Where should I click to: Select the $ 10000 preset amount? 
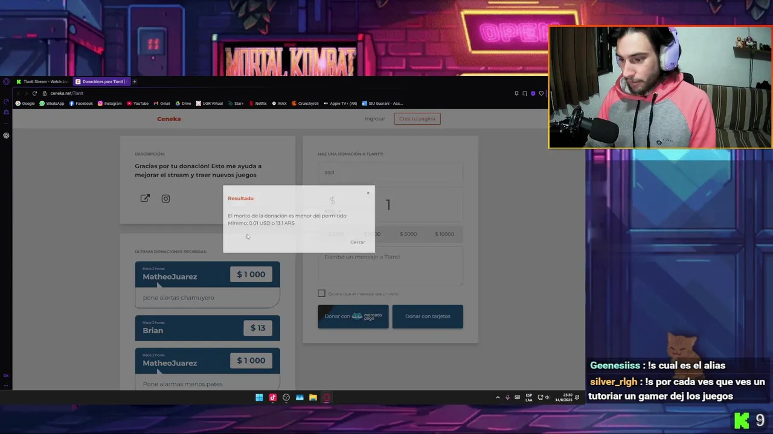[444, 234]
